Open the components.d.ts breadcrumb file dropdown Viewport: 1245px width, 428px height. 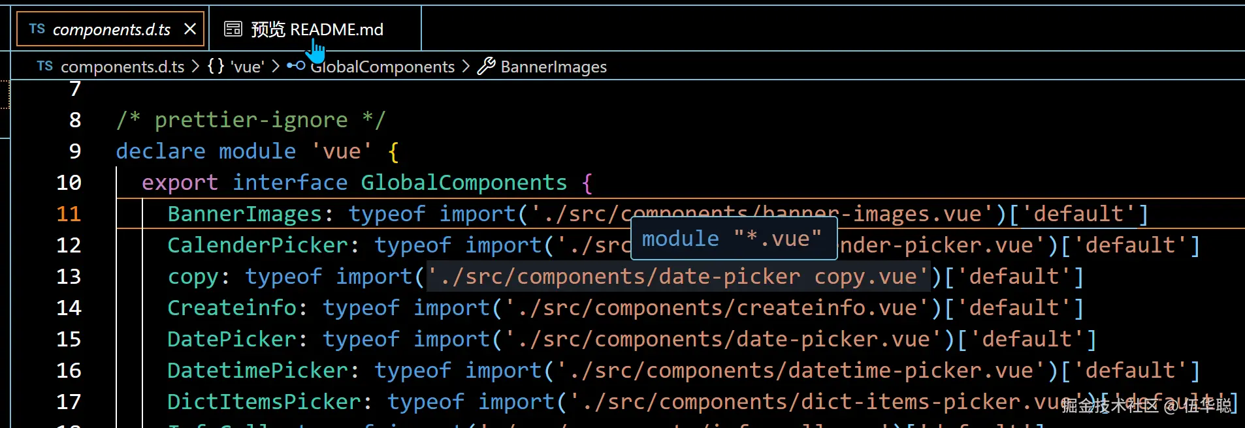(123, 67)
